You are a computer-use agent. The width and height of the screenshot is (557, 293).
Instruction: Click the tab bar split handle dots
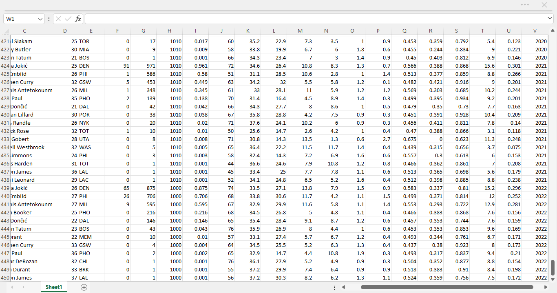pyautogui.click(x=334, y=287)
